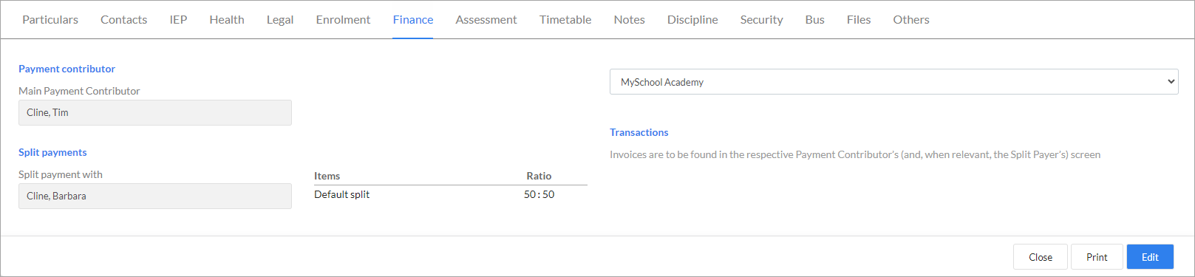The image size is (1195, 277).
Task: View the Notes tab
Action: click(x=630, y=20)
